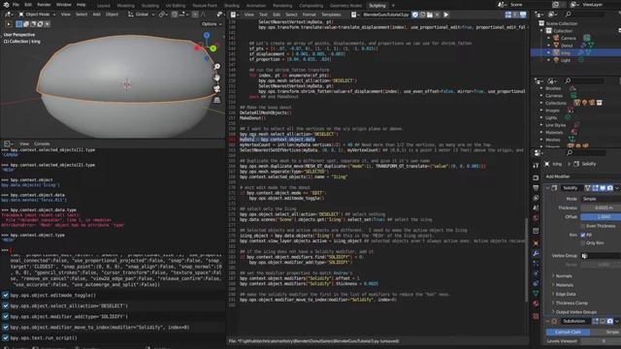Viewport: 621px width, 349px height.
Task: Expand the Edge Data subpanel
Action: click(565, 295)
